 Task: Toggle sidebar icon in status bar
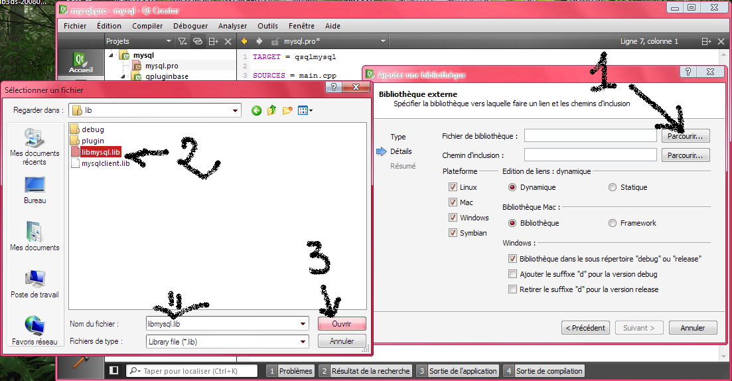113,370
